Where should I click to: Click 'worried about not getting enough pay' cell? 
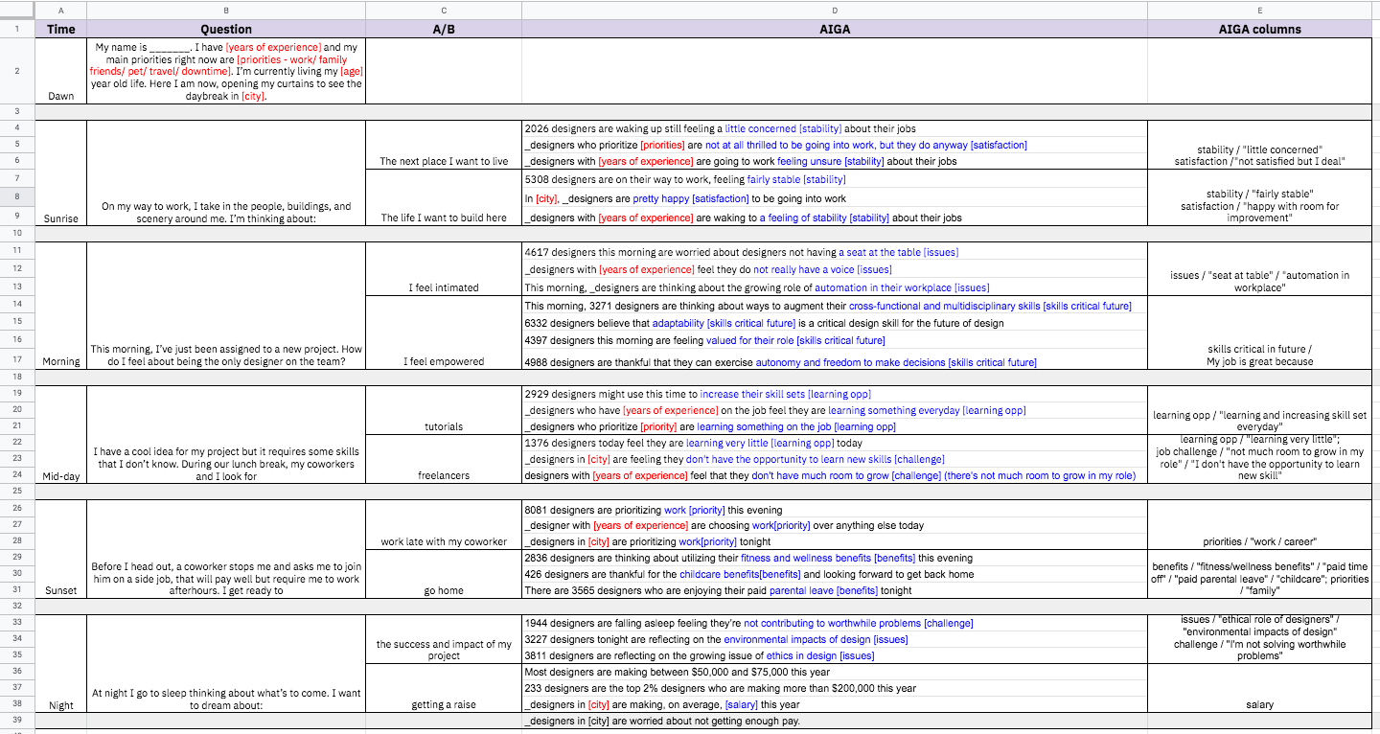coord(835,721)
